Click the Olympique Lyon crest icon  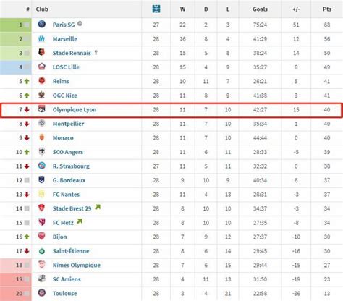pos(42,109)
